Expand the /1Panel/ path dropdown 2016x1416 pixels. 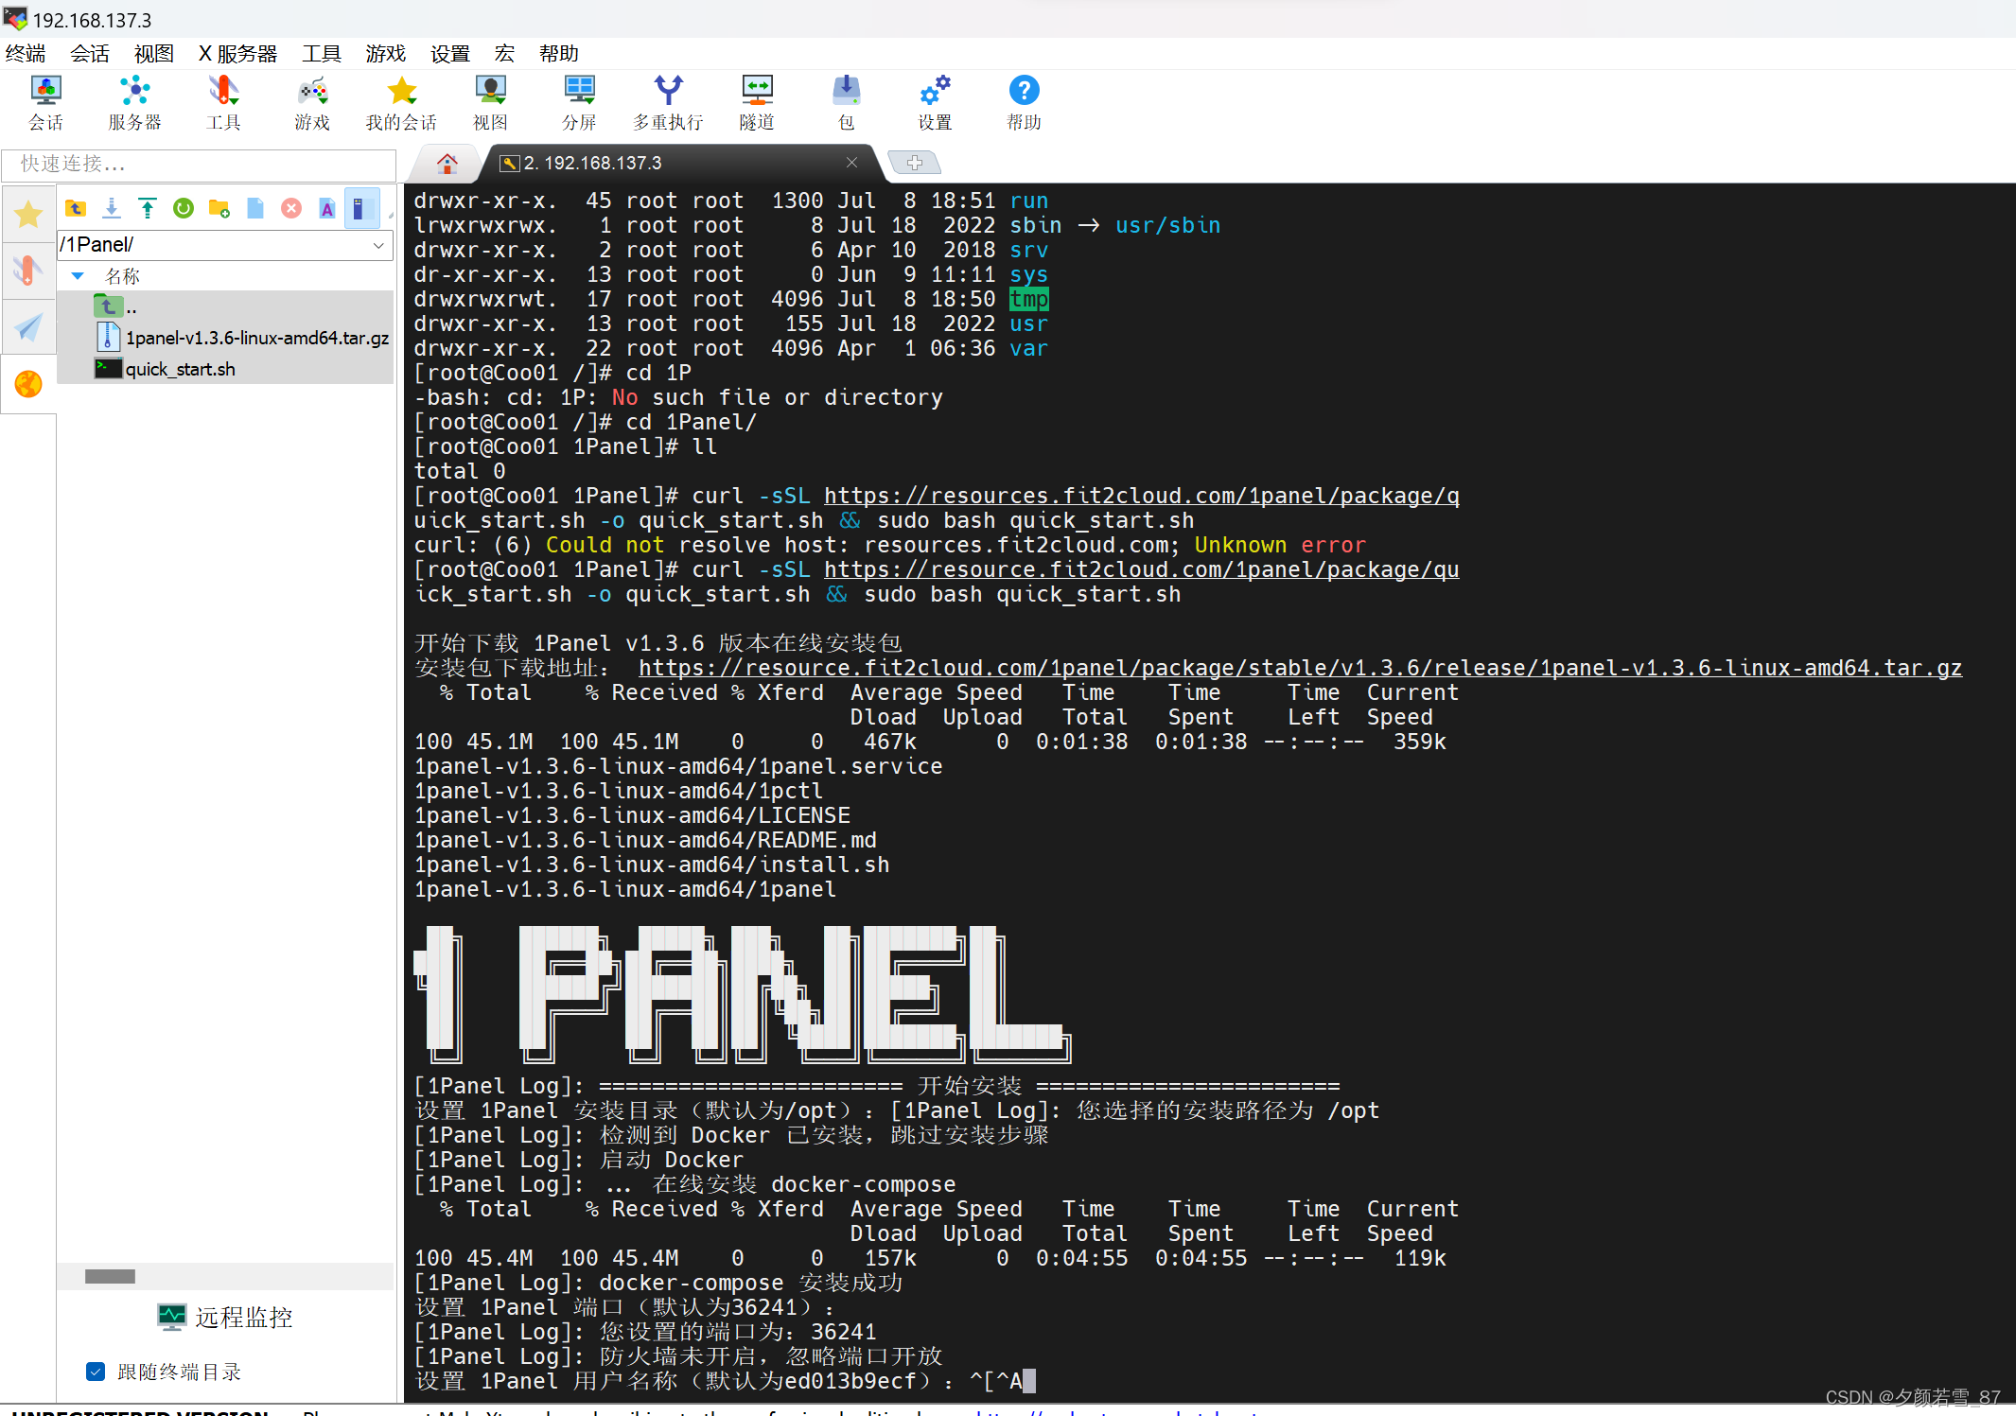point(378,245)
